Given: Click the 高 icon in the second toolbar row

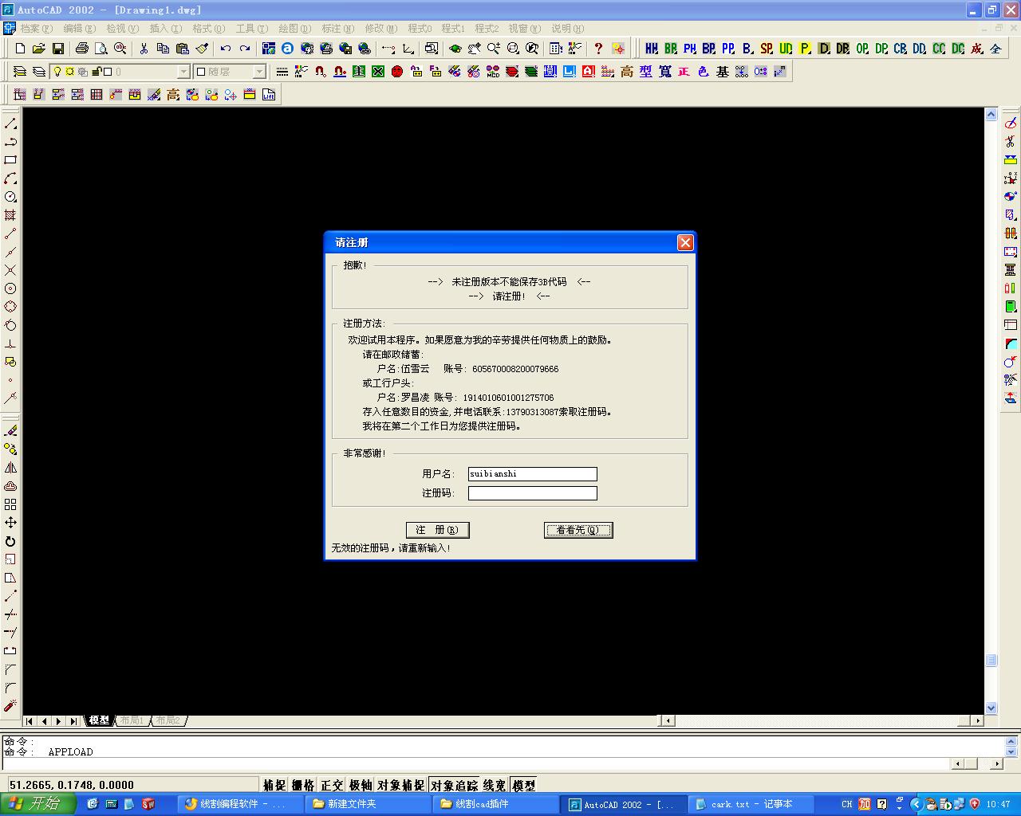Looking at the screenshot, I should (x=627, y=72).
